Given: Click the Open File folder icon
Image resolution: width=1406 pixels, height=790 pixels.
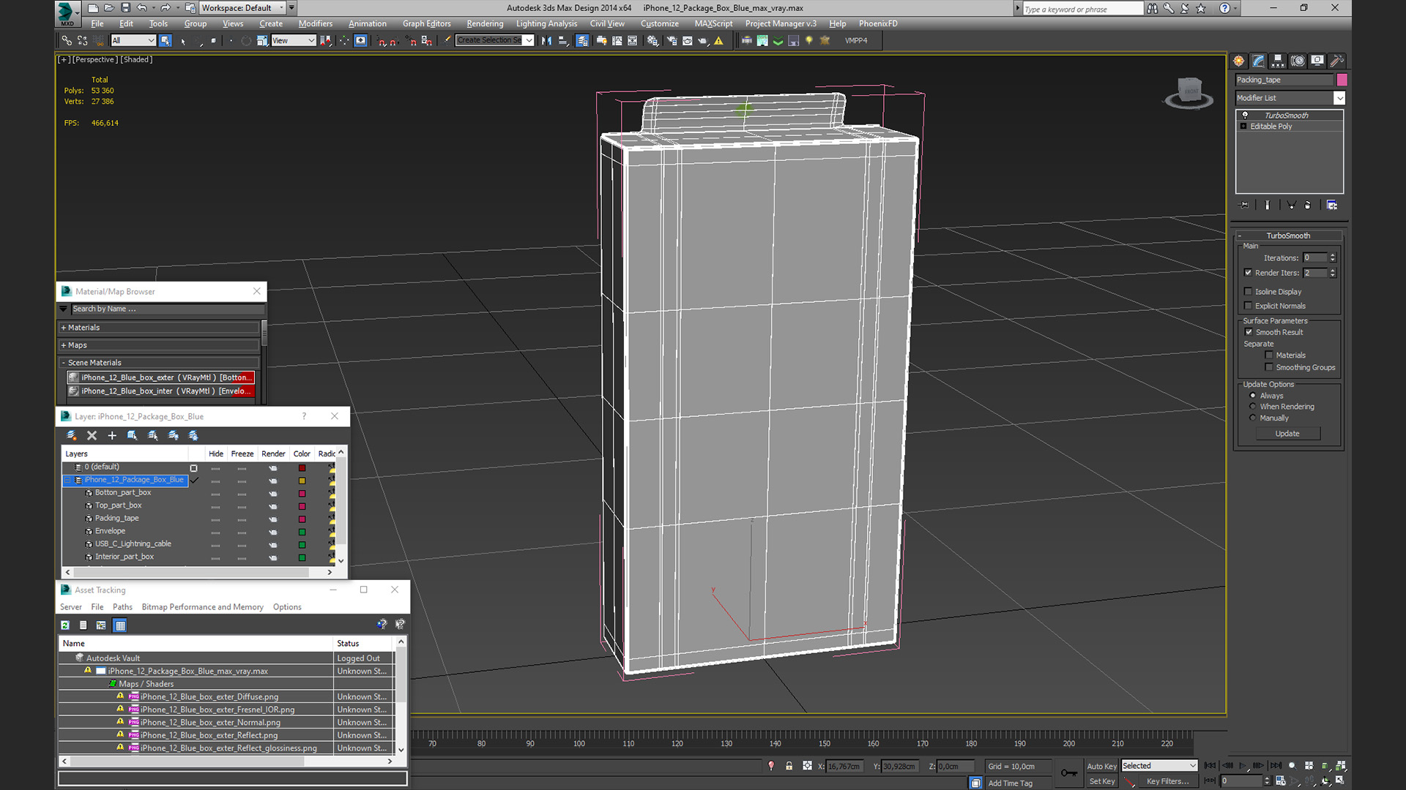Looking at the screenshot, I should click(109, 8).
